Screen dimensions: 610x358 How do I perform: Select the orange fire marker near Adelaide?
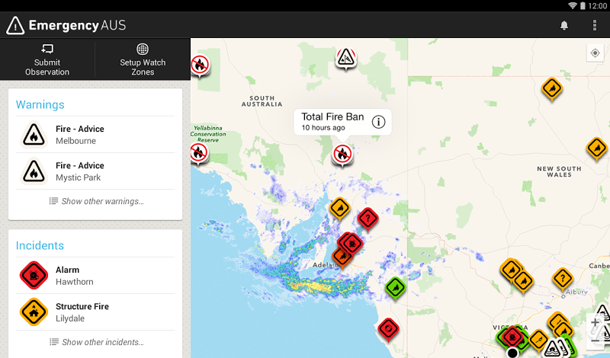(342, 257)
